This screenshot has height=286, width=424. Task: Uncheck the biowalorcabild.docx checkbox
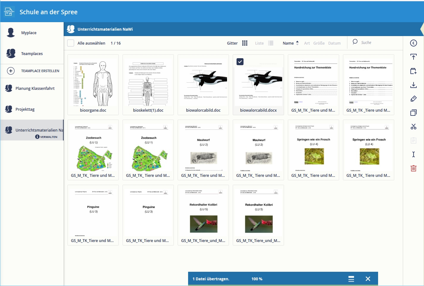click(x=240, y=62)
